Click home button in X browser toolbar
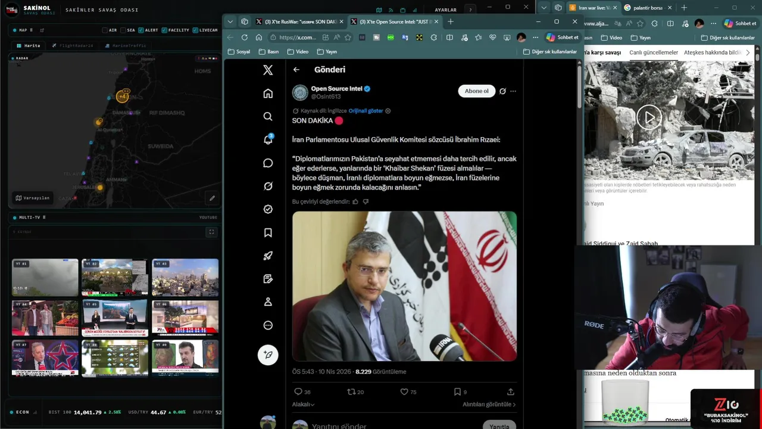Image resolution: width=762 pixels, height=429 pixels. [259, 37]
